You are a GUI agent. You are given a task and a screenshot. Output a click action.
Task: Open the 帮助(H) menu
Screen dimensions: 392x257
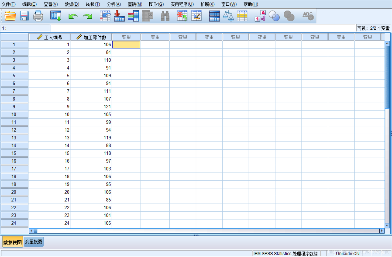251,4
